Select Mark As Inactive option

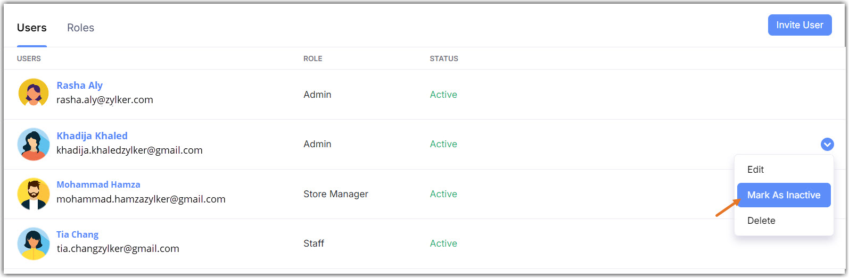[784, 195]
